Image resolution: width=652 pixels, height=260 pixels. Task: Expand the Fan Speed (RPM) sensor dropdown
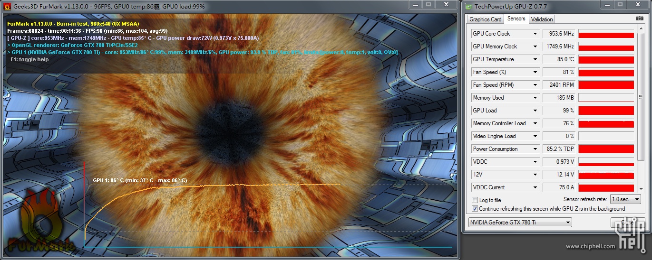click(x=535, y=85)
